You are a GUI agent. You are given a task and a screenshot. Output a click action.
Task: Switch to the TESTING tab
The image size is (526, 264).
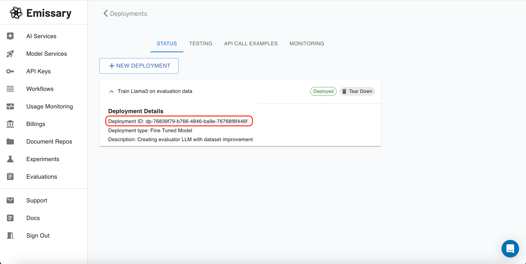click(201, 44)
